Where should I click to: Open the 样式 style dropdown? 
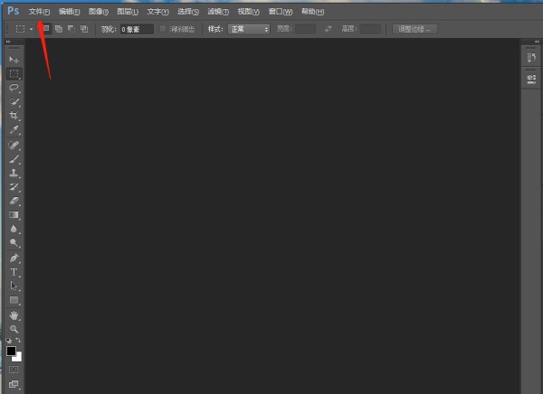point(249,29)
